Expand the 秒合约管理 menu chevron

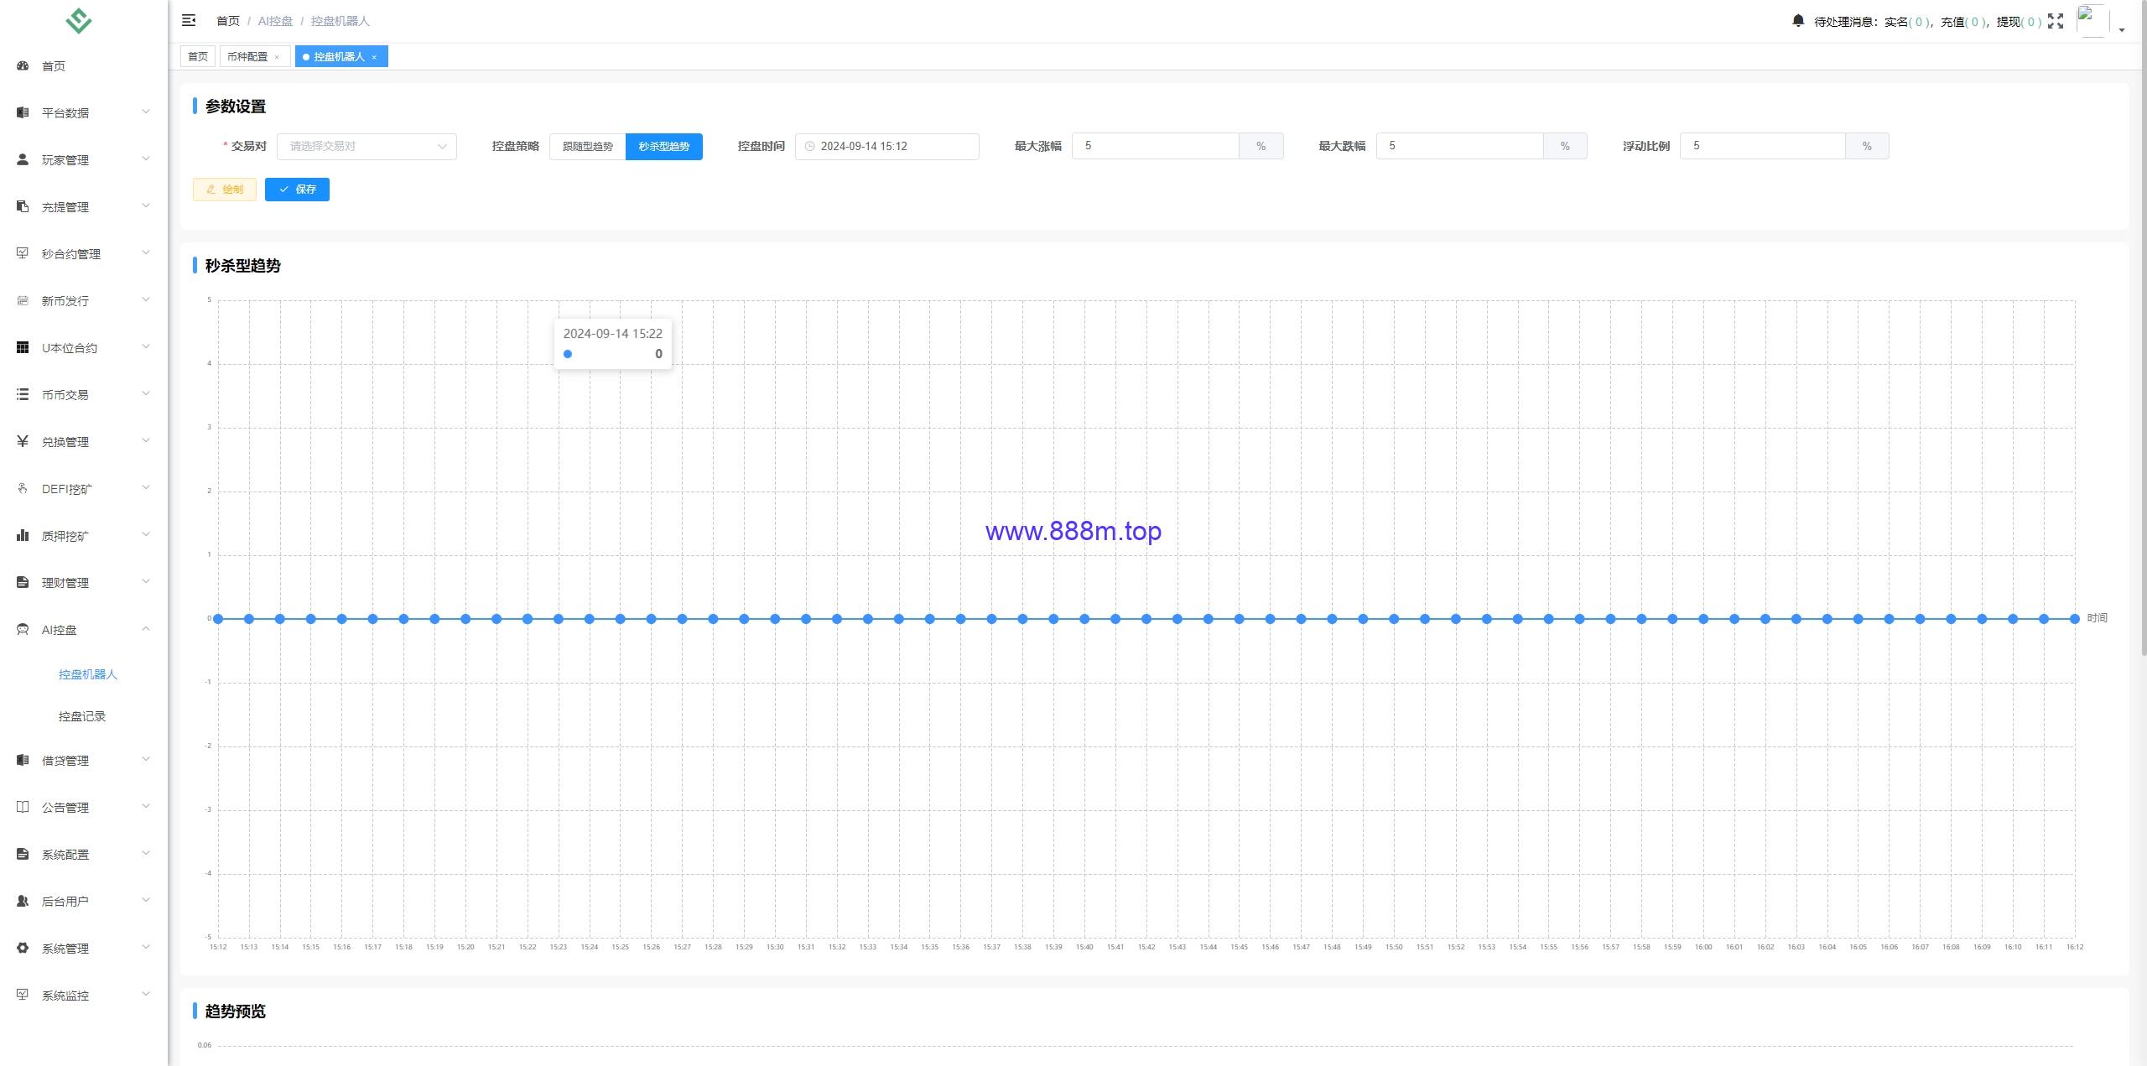[146, 252]
